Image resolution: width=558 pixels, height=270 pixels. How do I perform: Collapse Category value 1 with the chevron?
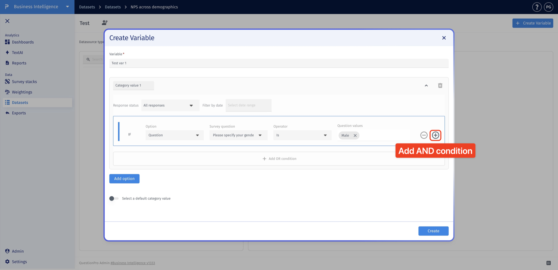click(426, 86)
